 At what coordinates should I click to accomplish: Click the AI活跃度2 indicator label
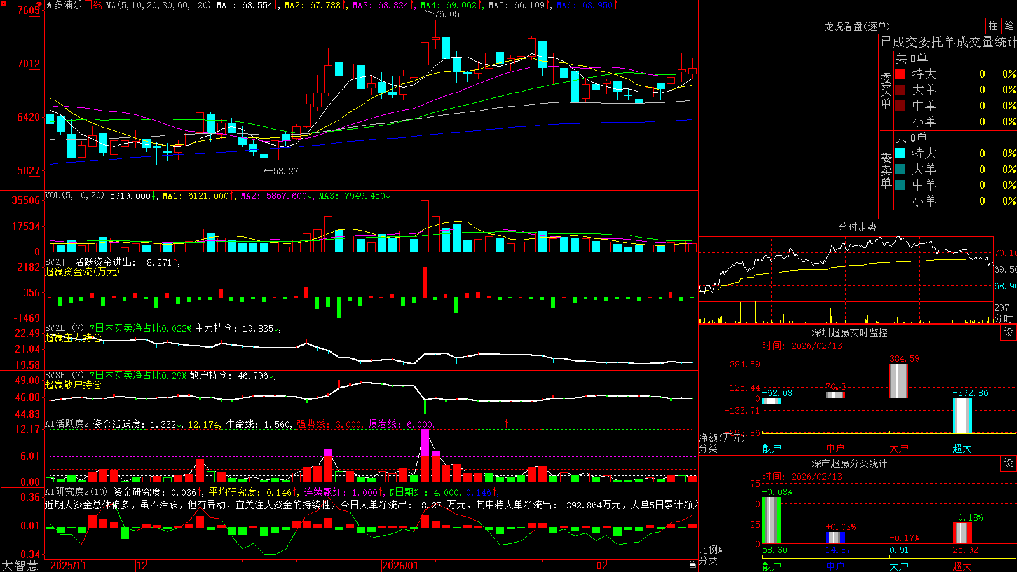67,424
